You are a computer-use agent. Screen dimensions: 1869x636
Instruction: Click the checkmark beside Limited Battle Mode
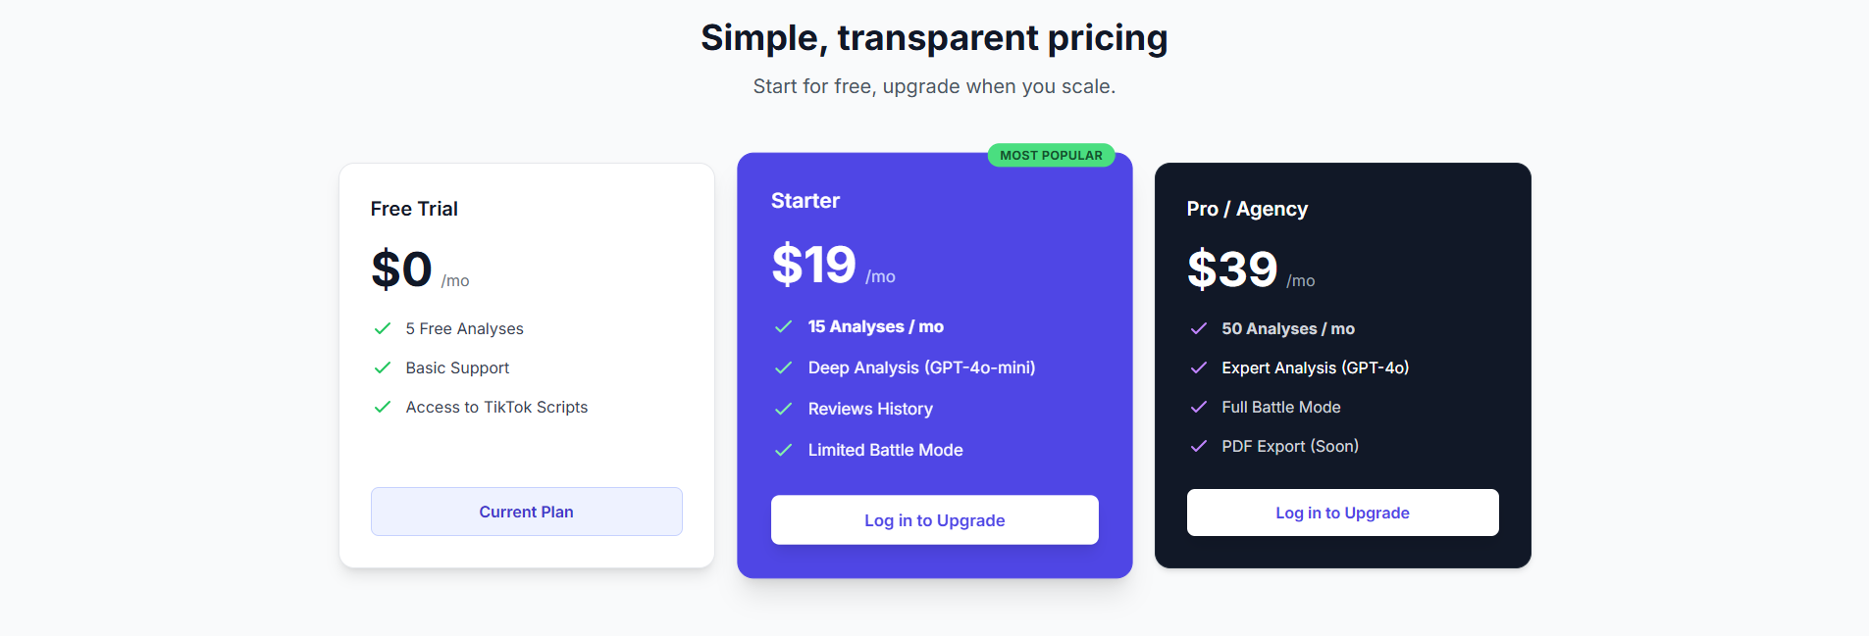pos(784,450)
